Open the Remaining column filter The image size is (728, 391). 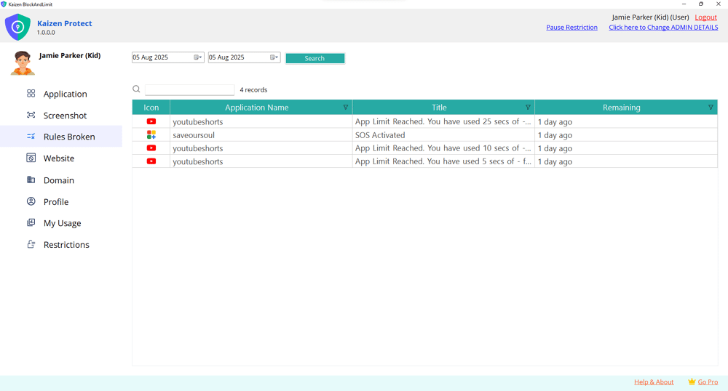pyautogui.click(x=711, y=108)
